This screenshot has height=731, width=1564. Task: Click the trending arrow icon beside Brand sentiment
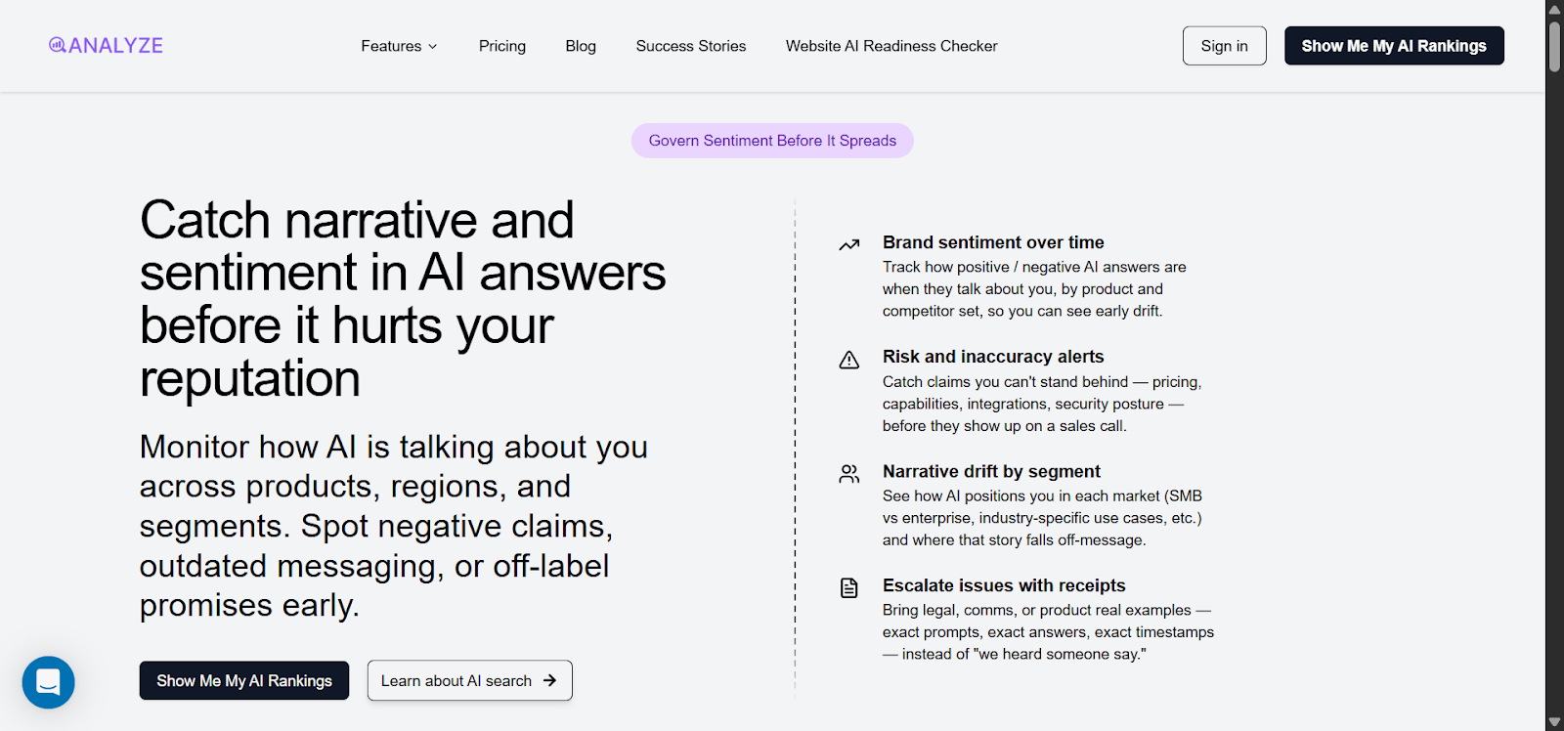[849, 244]
